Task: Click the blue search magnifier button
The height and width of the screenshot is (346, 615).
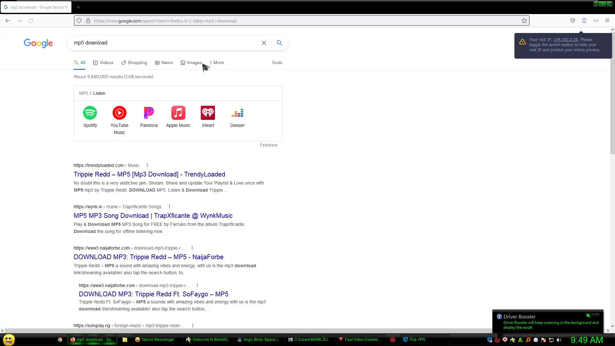Action: click(x=279, y=43)
